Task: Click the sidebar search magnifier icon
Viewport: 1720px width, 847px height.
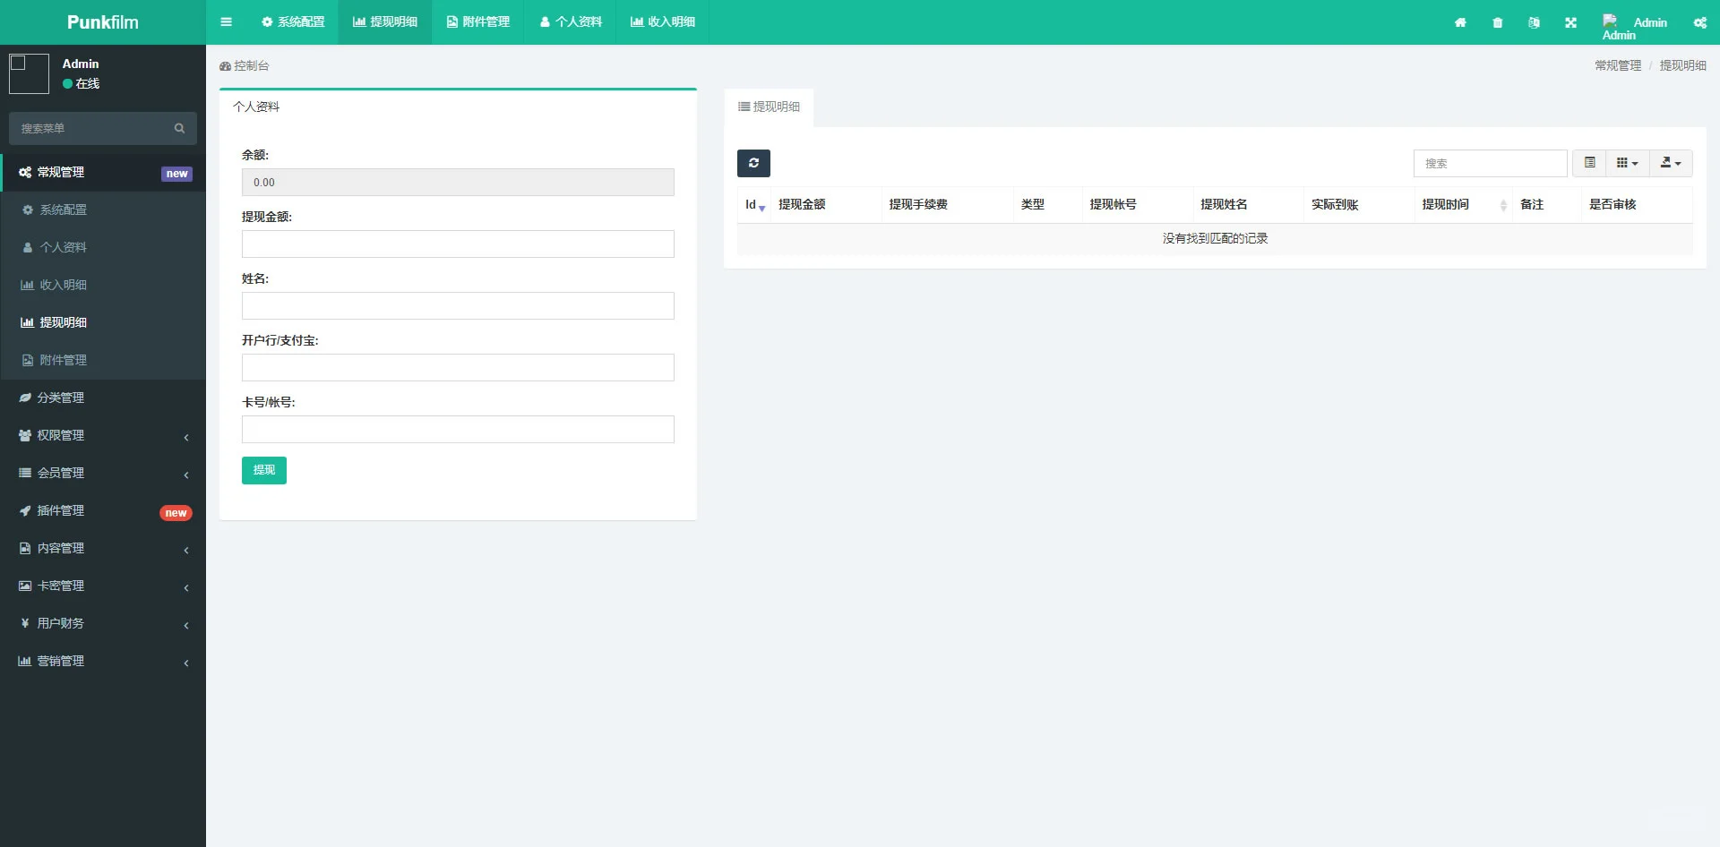Action: point(179,128)
